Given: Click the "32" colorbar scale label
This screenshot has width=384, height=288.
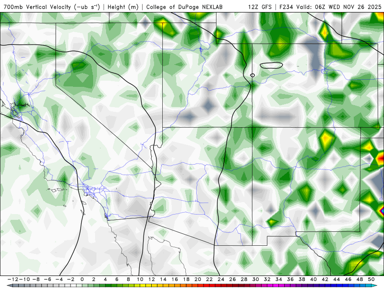Looking at the screenshot, I should 267,279.
